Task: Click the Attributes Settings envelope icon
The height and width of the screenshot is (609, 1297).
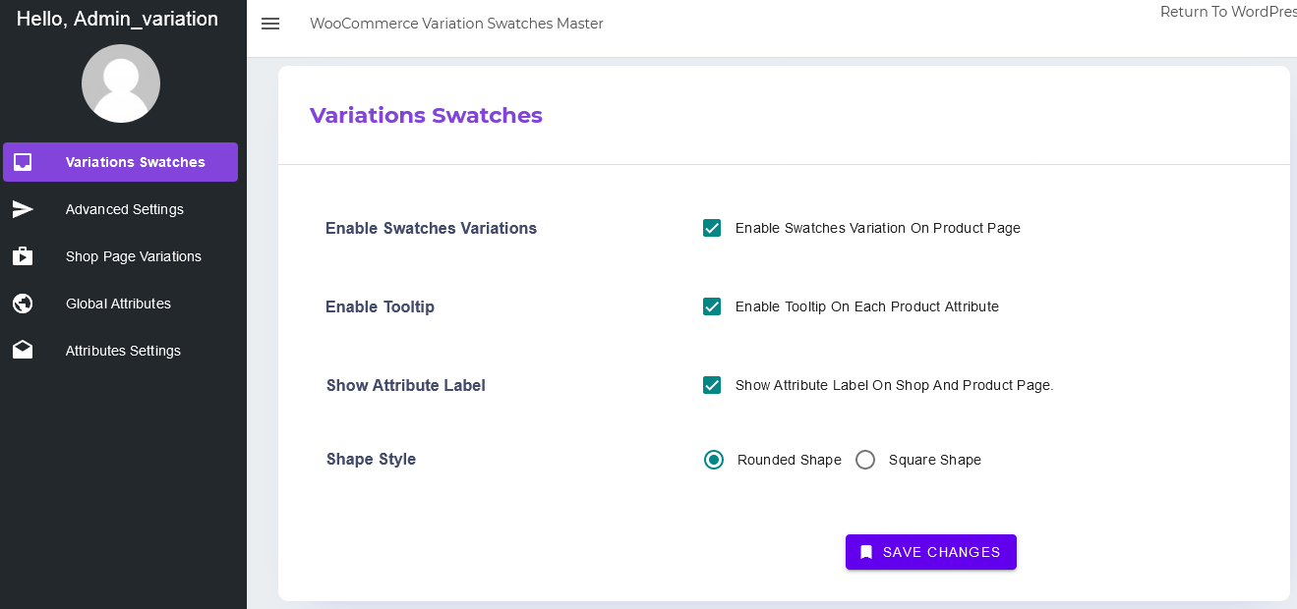Action: point(23,351)
